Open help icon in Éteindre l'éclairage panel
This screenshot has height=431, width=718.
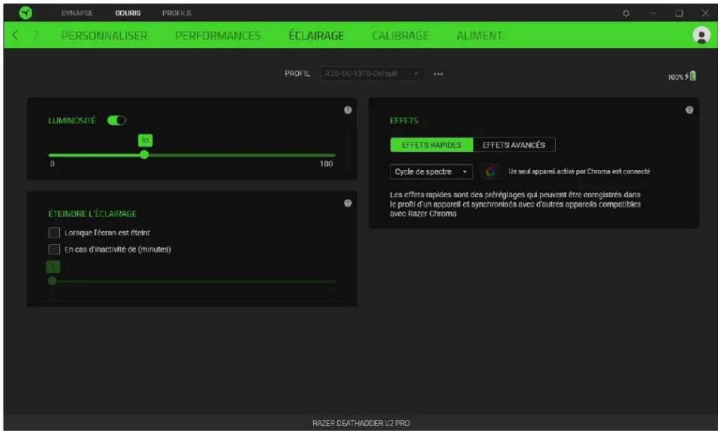[348, 203]
